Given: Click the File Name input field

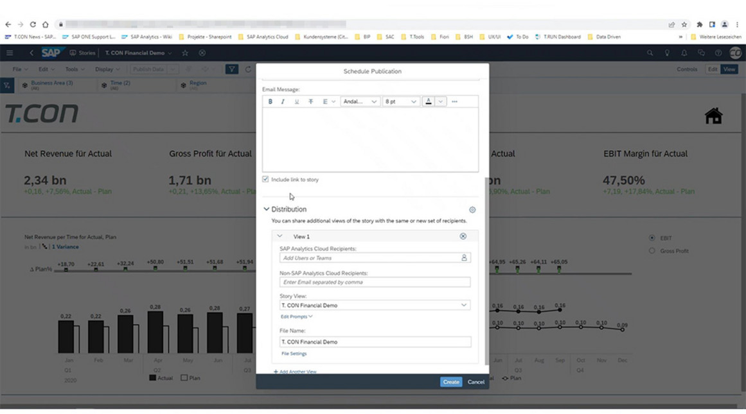Looking at the screenshot, I should point(375,341).
